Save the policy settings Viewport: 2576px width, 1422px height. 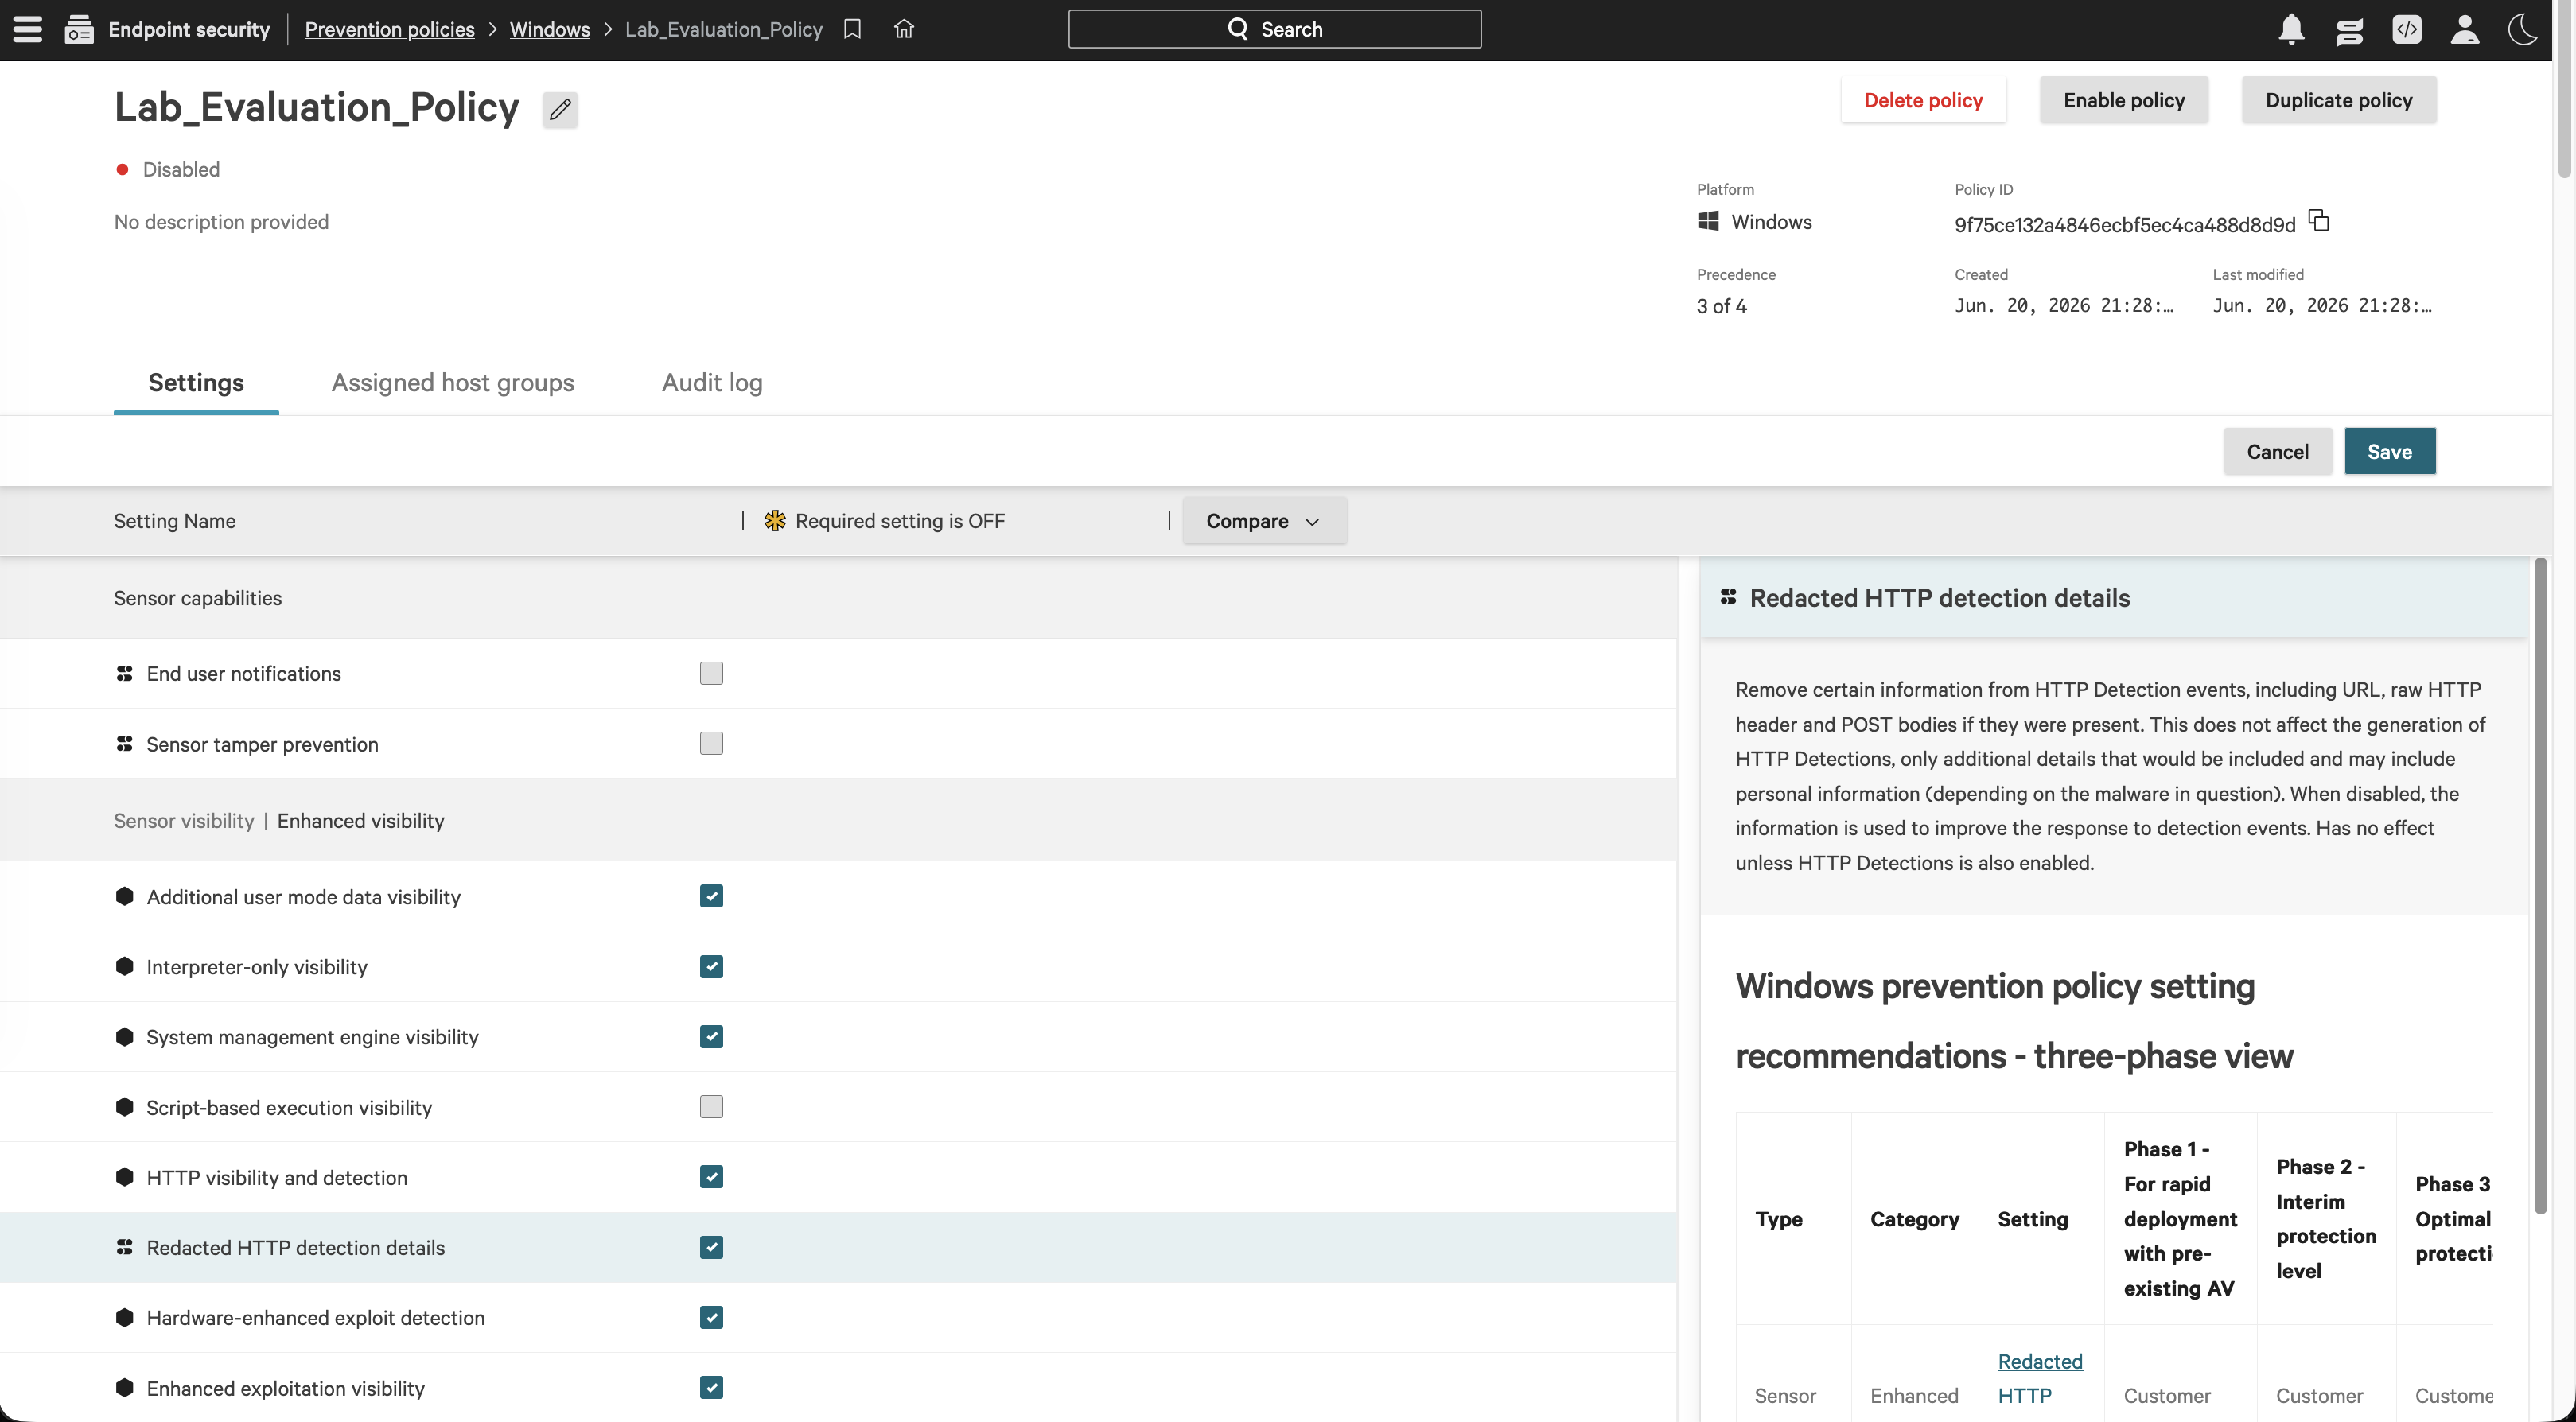2389,451
